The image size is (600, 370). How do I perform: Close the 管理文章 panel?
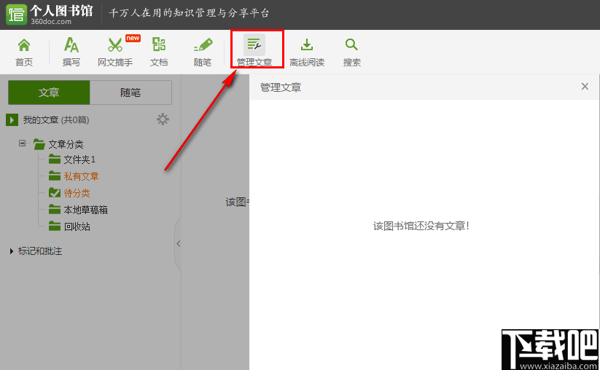point(585,87)
